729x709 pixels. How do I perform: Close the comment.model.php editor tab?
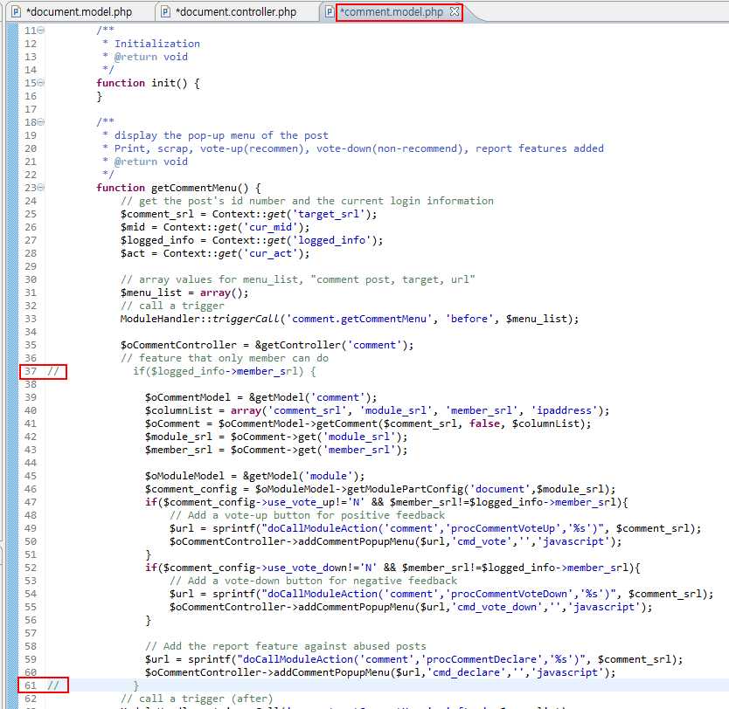[455, 12]
